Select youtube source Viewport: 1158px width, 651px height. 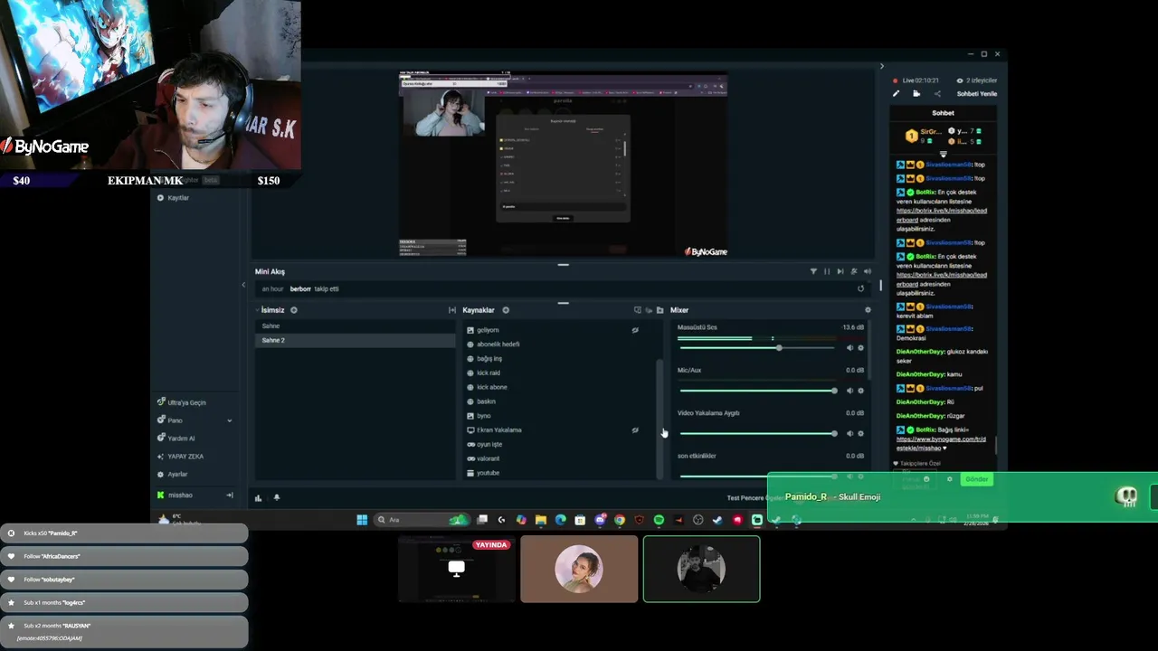point(488,473)
